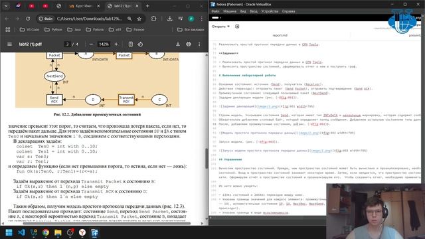Open Yandex Browser from taskbar
This screenshot has height=239, width=425.
pyautogui.click(x=82, y=232)
